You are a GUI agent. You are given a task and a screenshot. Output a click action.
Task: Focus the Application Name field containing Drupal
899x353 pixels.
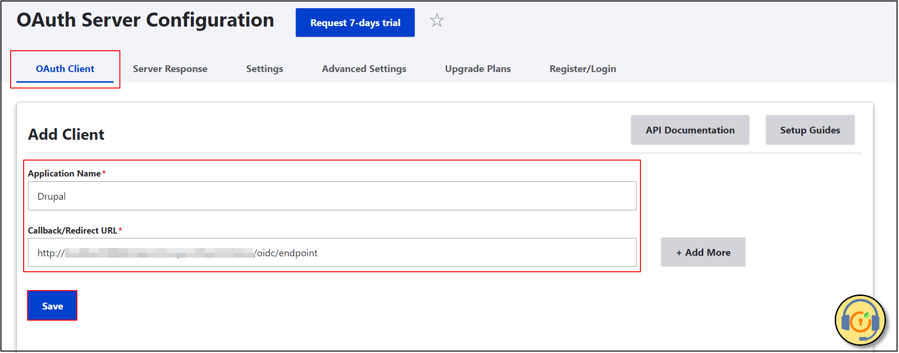pos(332,196)
